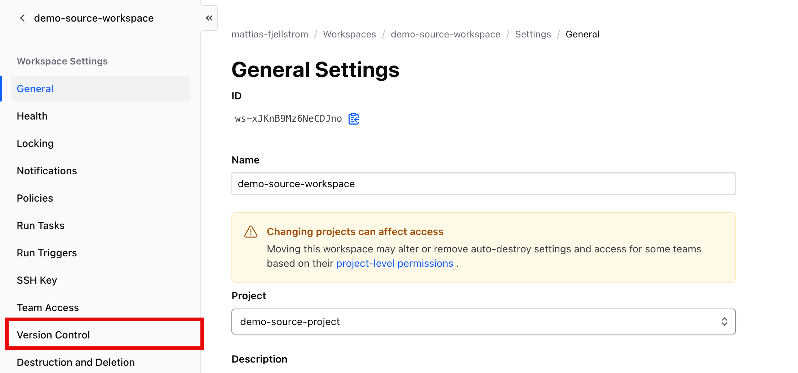
Task: Select Run Tasks in the sidebar
Action: pyautogui.click(x=40, y=225)
